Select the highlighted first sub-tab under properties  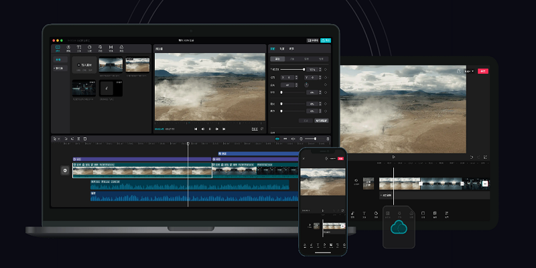click(x=278, y=59)
